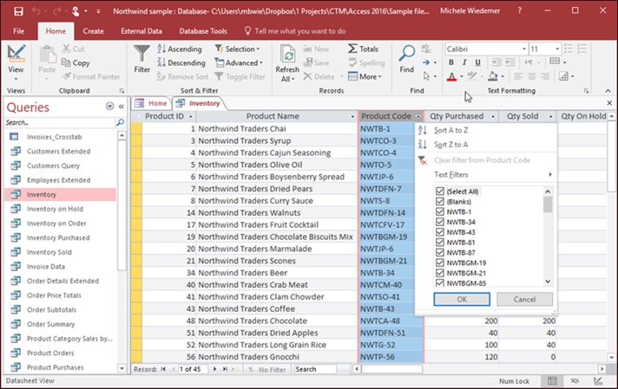Open the Order Summary query
Image resolution: width=618 pixels, height=389 pixels.
[x=50, y=324]
